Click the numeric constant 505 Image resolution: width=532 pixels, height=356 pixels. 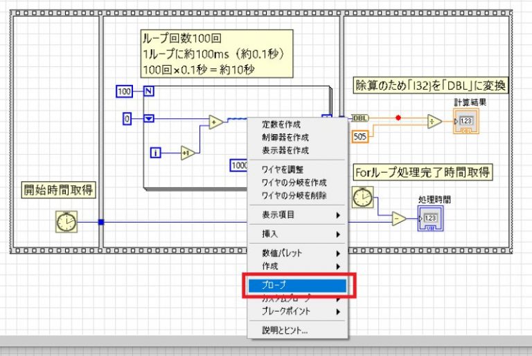click(x=360, y=136)
